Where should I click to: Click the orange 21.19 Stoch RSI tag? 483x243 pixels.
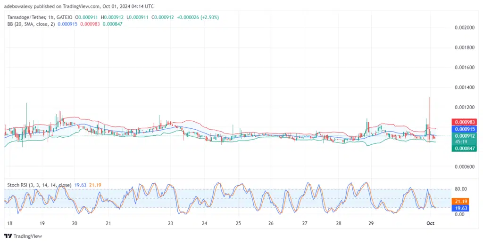pyautogui.click(x=460, y=201)
